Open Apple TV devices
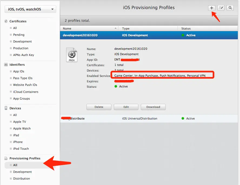Screen dimensions: 240x185 [19, 122]
